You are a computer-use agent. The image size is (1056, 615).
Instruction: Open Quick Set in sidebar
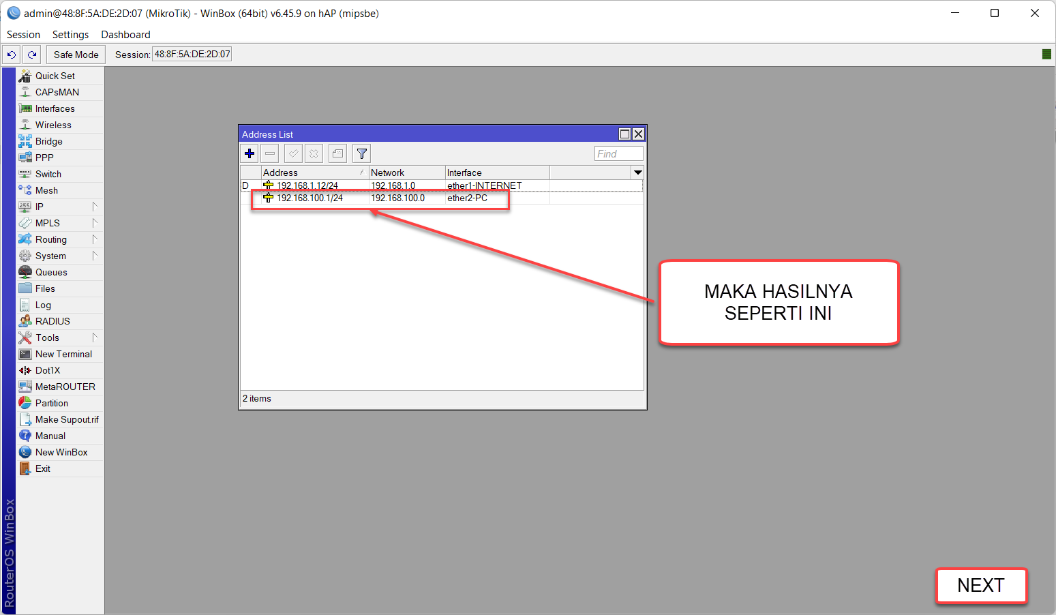pyautogui.click(x=60, y=76)
